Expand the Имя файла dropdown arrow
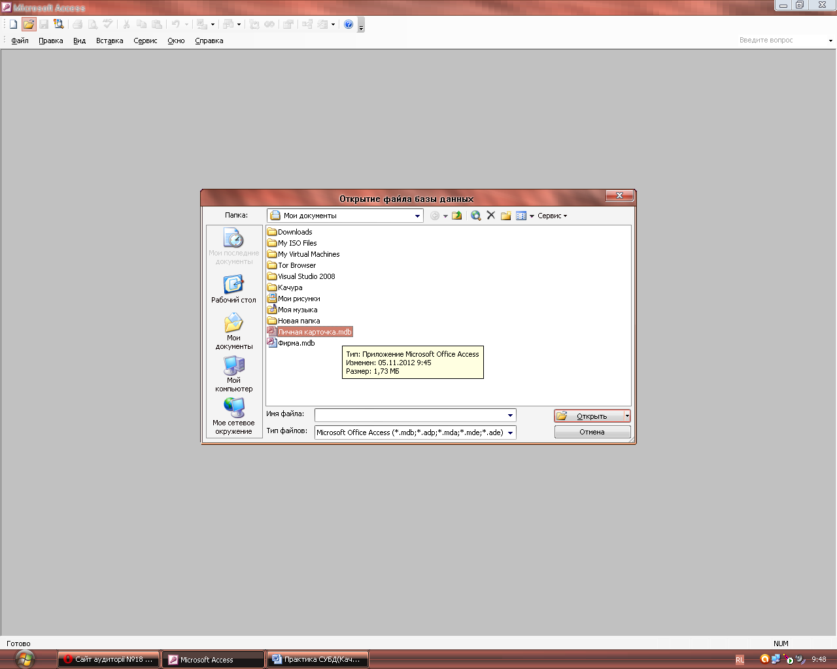Screen dimensions: 837x669 click(x=511, y=415)
